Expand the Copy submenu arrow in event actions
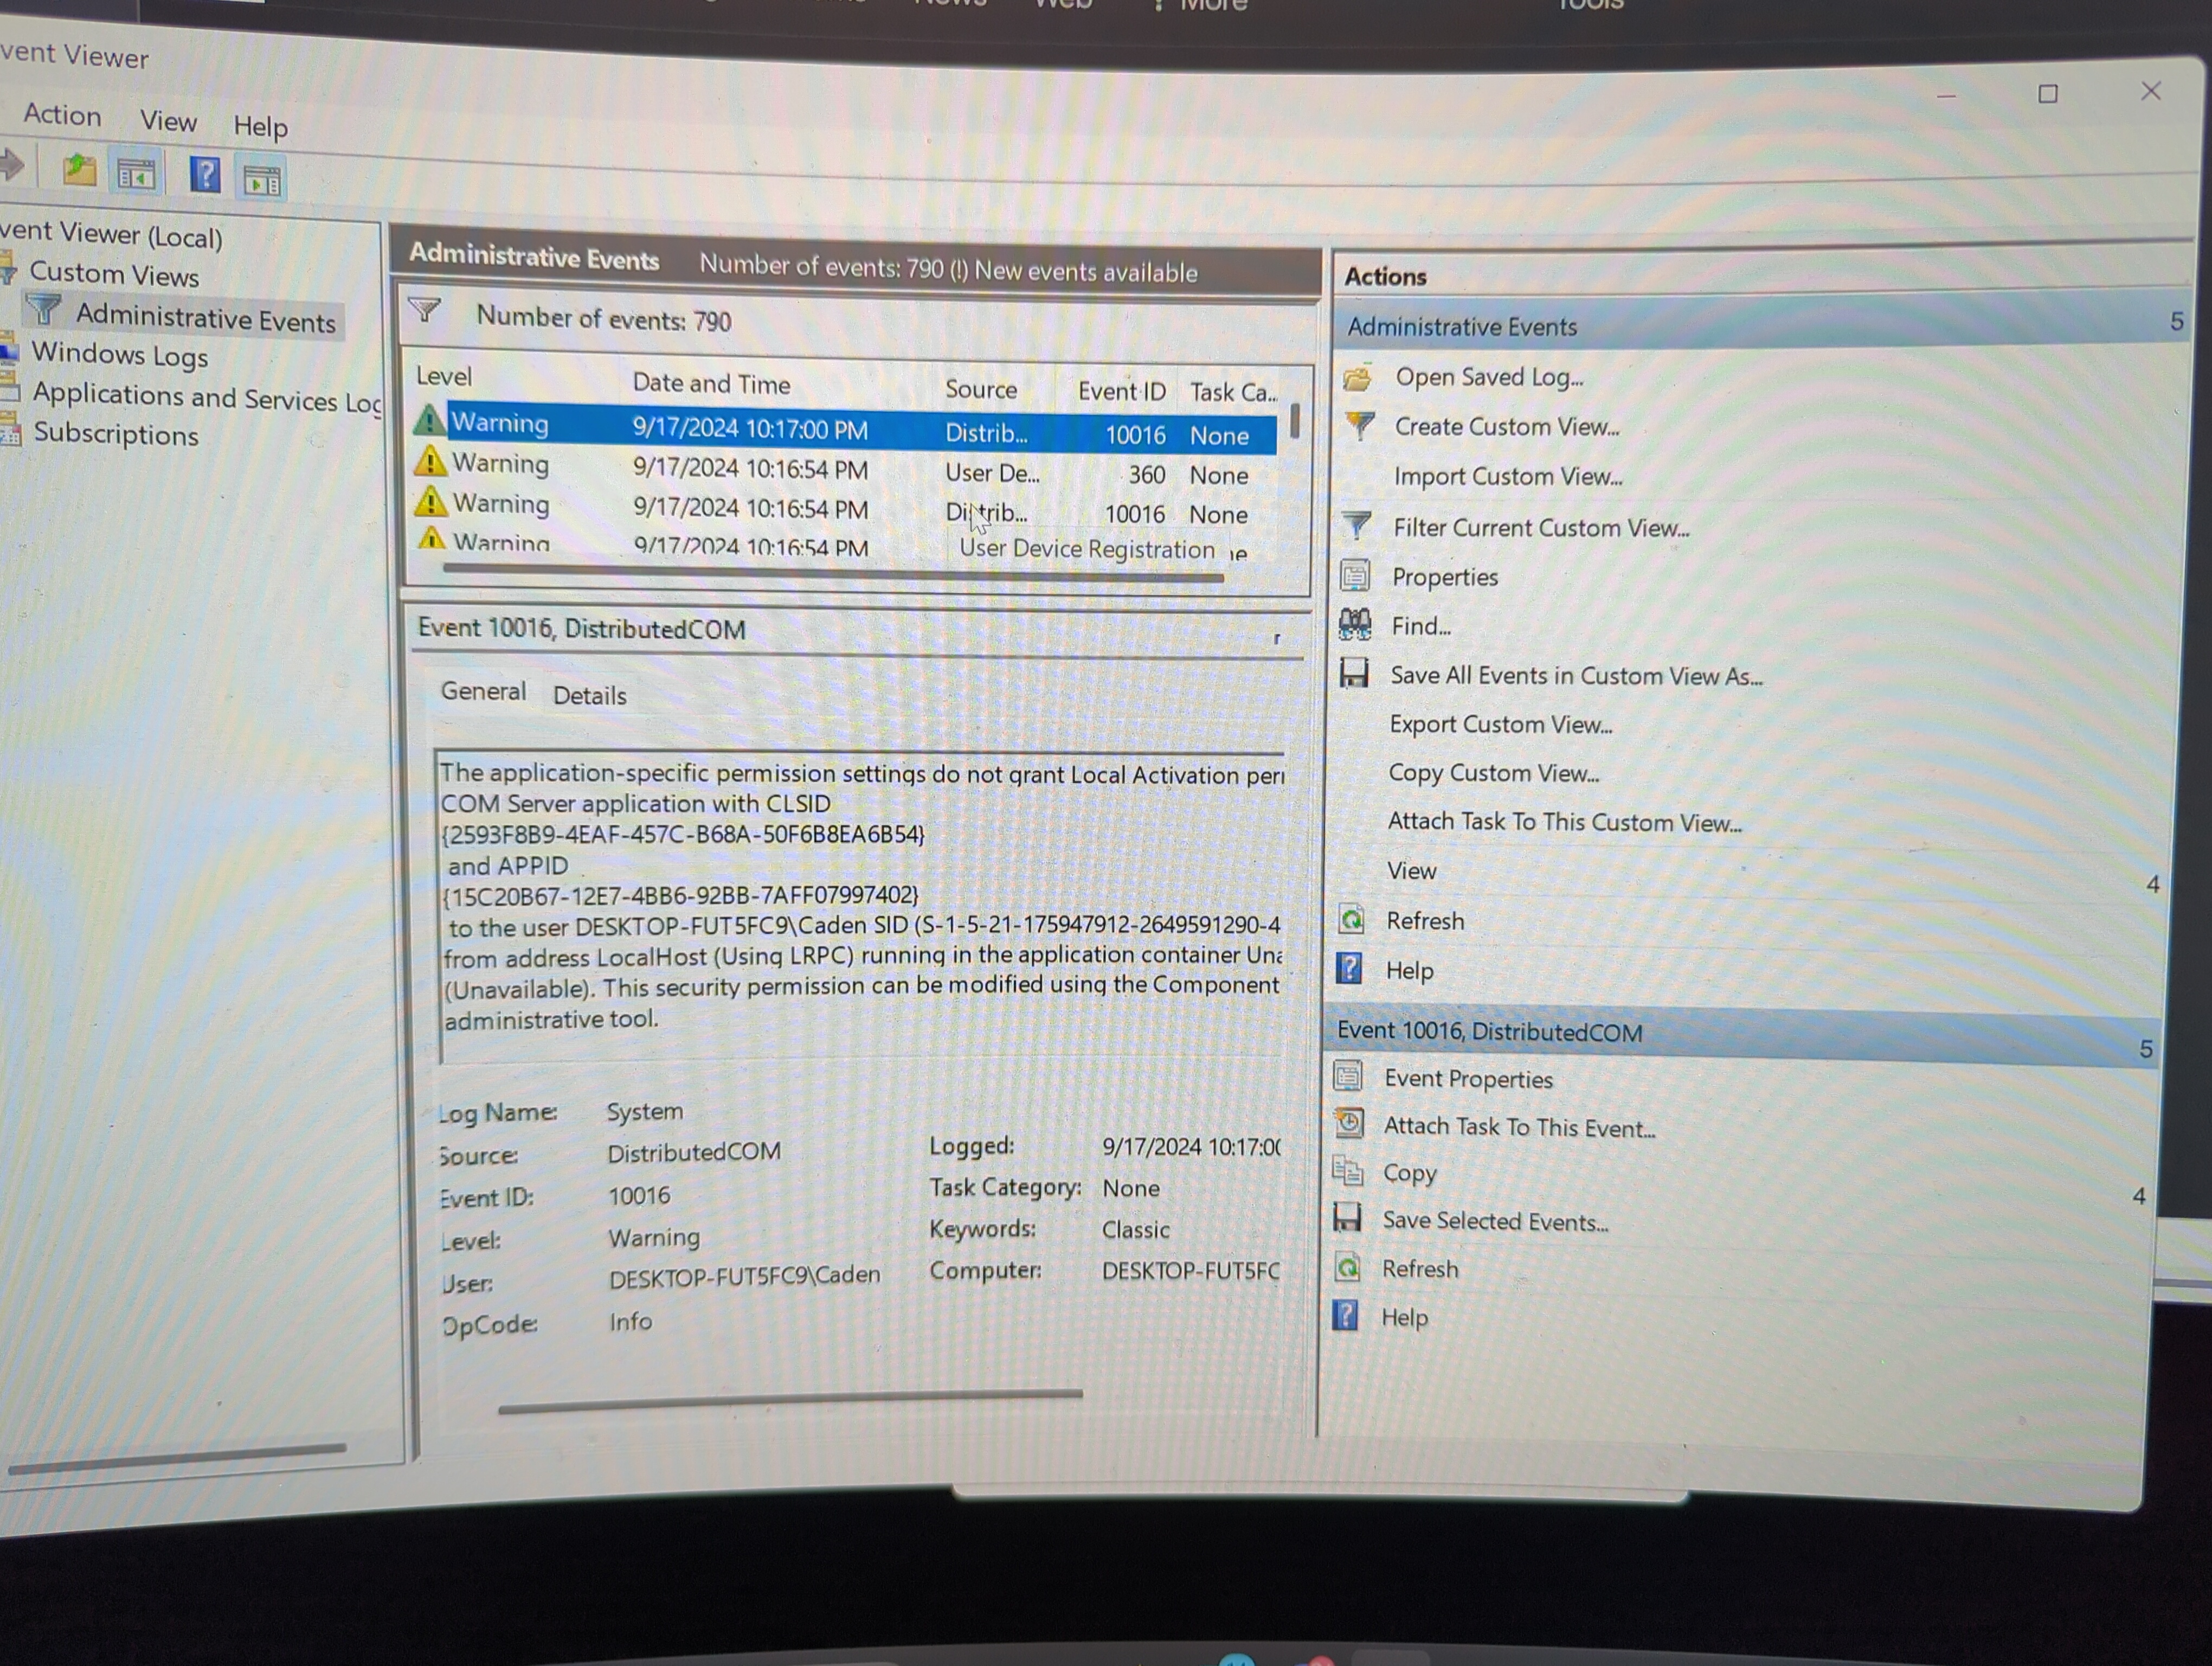The image size is (2212, 1666). point(2138,1195)
